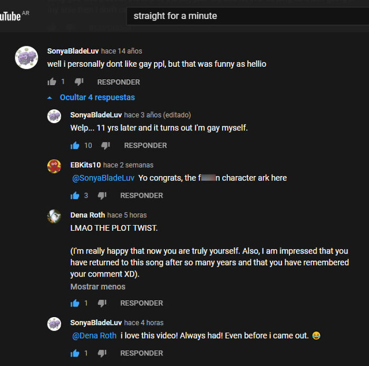369x366 pixels.
Task: Open Dena Roth's profile avatar
Action: pyautogui.click(x=54, y=216)
